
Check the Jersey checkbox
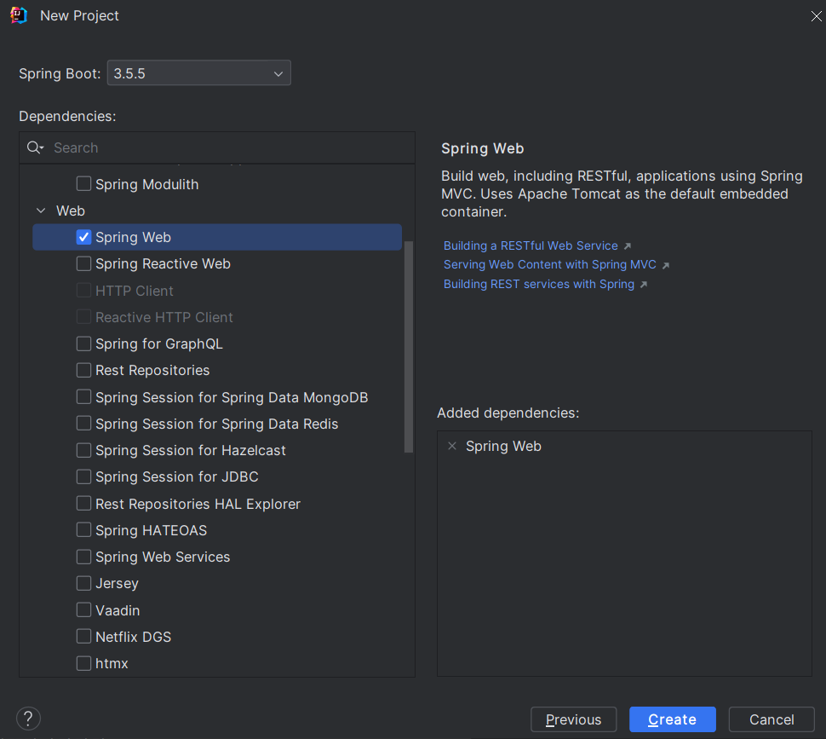click(83, 583)
